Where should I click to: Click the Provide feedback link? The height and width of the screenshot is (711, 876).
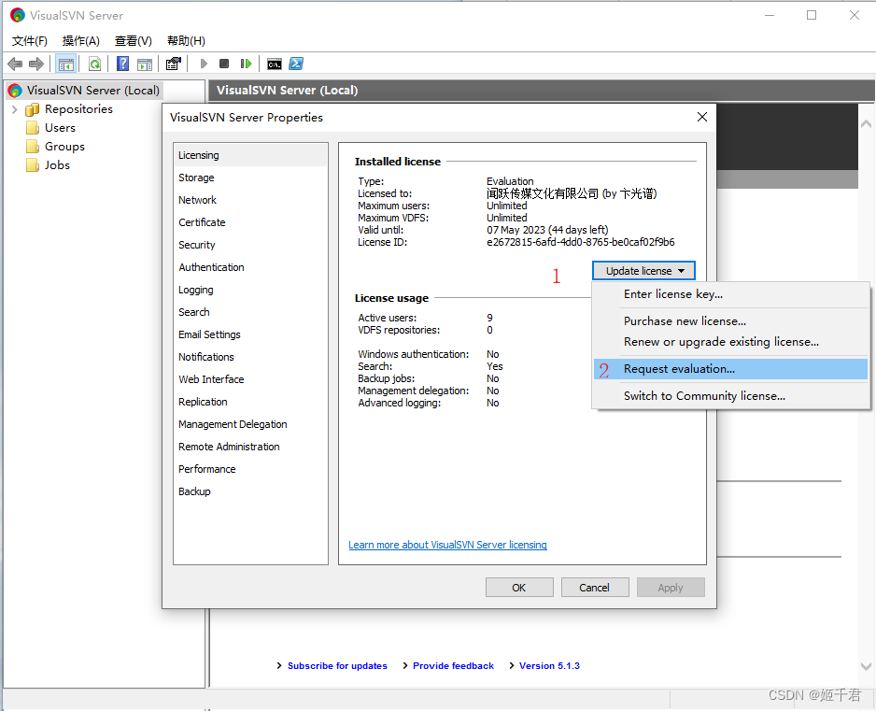click(453, 666)
